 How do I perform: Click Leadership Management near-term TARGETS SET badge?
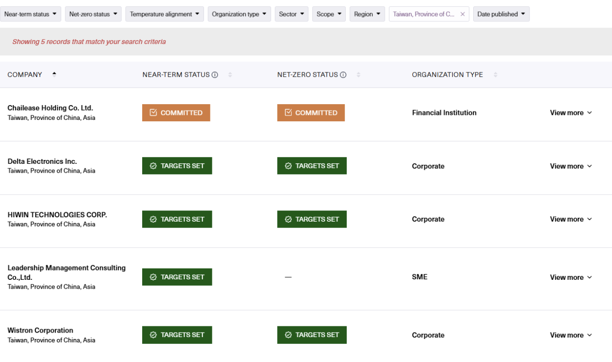tap(177, 277)
